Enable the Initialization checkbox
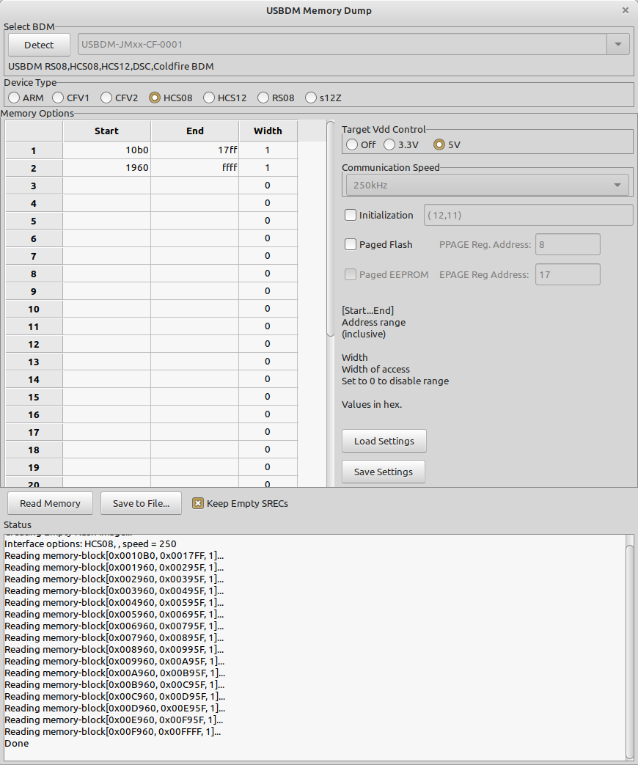The width and height of the screenshot is (638, 765). (x=350, y=215)
